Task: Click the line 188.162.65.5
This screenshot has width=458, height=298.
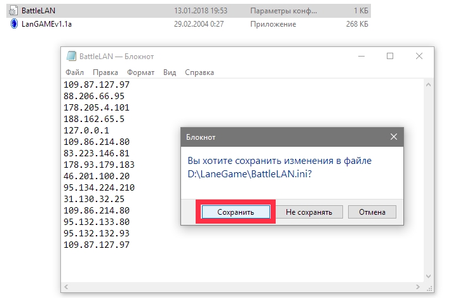Action: pyautogui.click(x=94, y=119)
